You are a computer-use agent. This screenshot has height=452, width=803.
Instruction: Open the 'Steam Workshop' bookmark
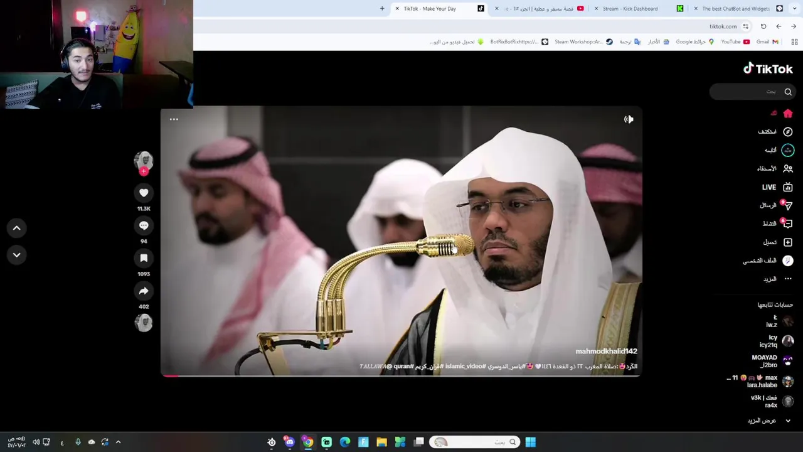click(x=583, y=41)
